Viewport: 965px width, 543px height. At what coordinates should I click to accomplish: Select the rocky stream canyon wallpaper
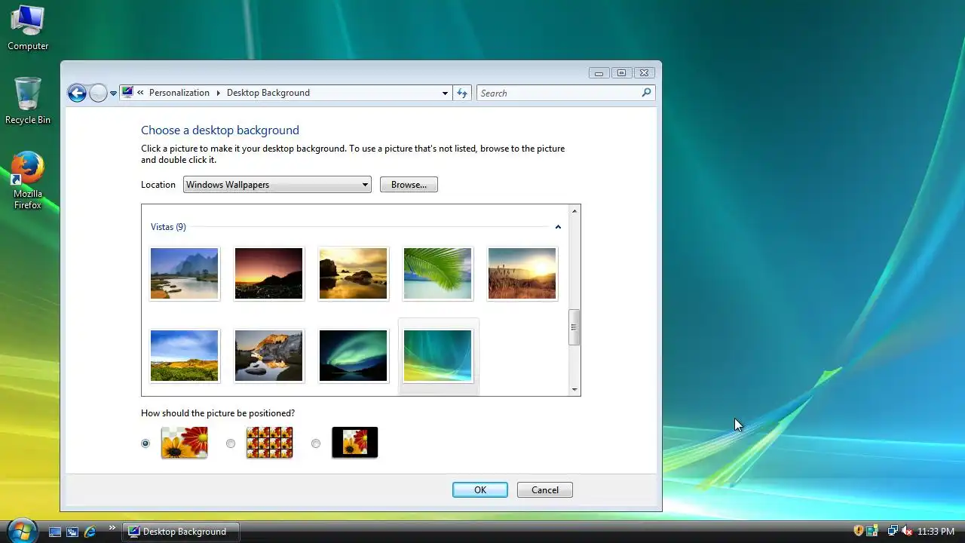tap(268, 356)
